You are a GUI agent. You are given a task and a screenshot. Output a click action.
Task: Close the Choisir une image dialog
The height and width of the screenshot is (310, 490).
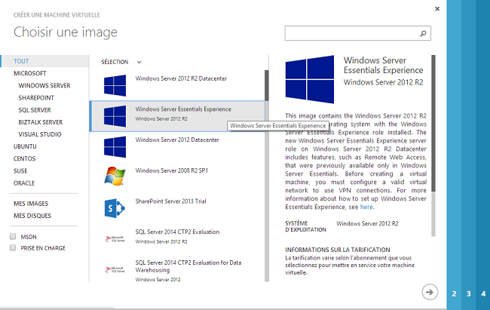click(437, 9)
